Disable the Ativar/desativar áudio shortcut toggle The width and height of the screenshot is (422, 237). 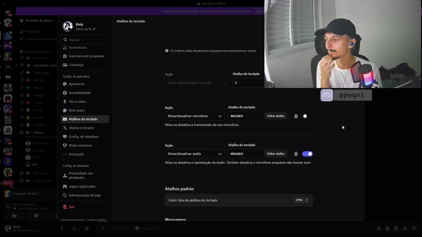[x=307, y=154]
